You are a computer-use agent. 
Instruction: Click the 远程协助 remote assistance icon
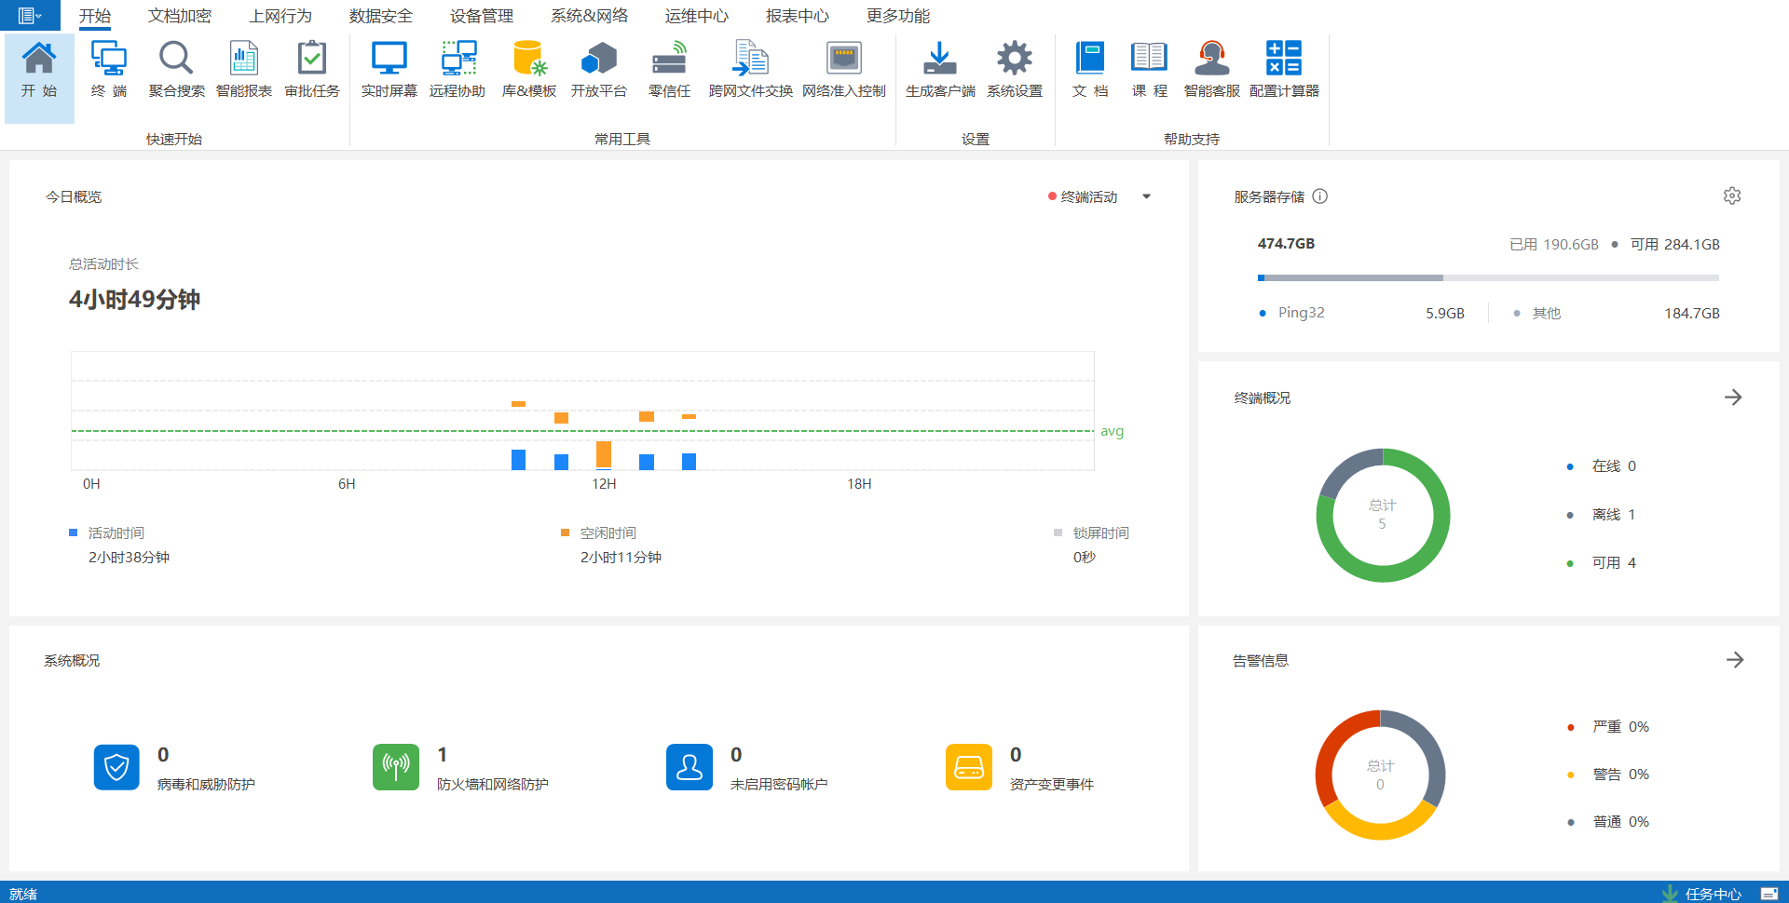(x=457, y=69)
